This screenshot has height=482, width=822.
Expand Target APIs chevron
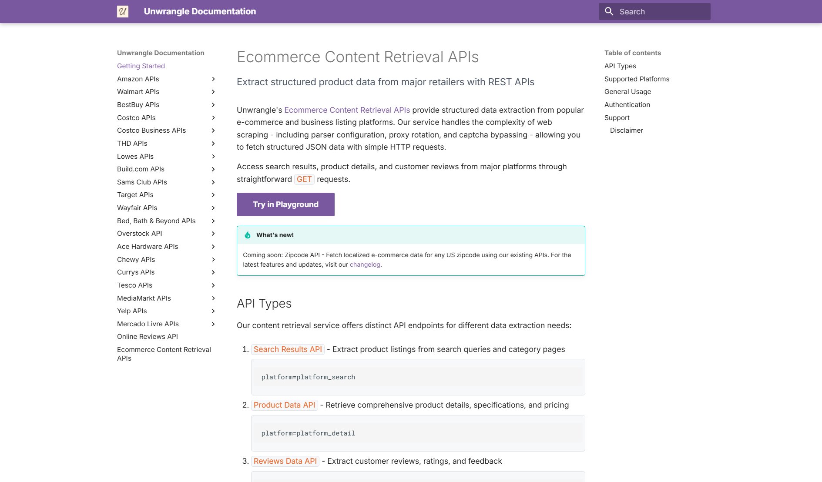[x=213, y=195]
